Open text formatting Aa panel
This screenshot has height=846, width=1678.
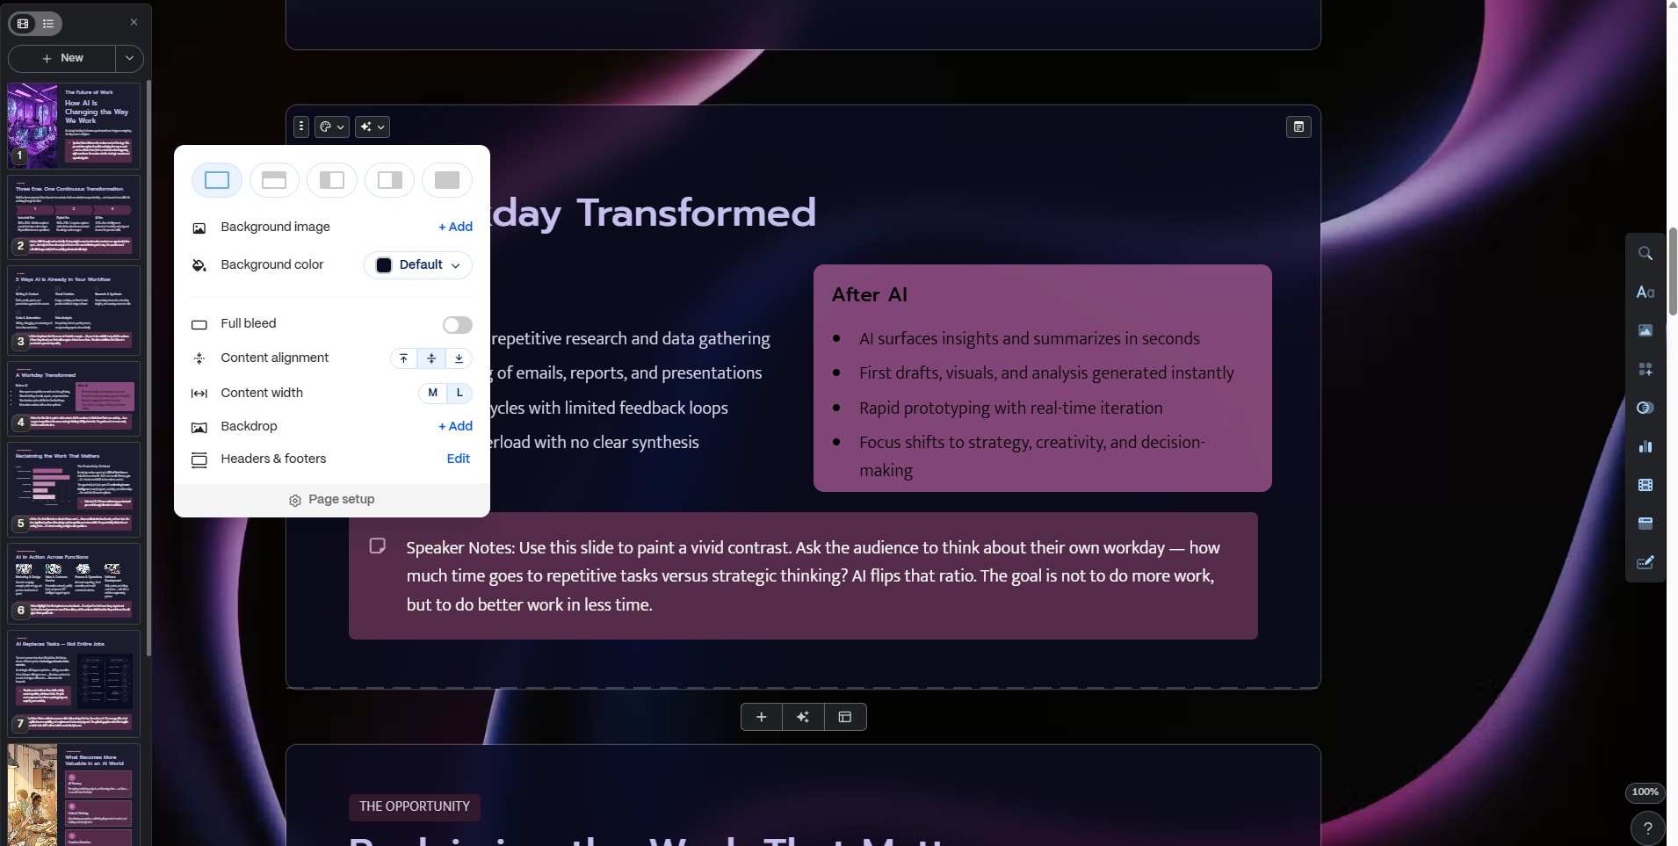click(x=1645, y=292)
